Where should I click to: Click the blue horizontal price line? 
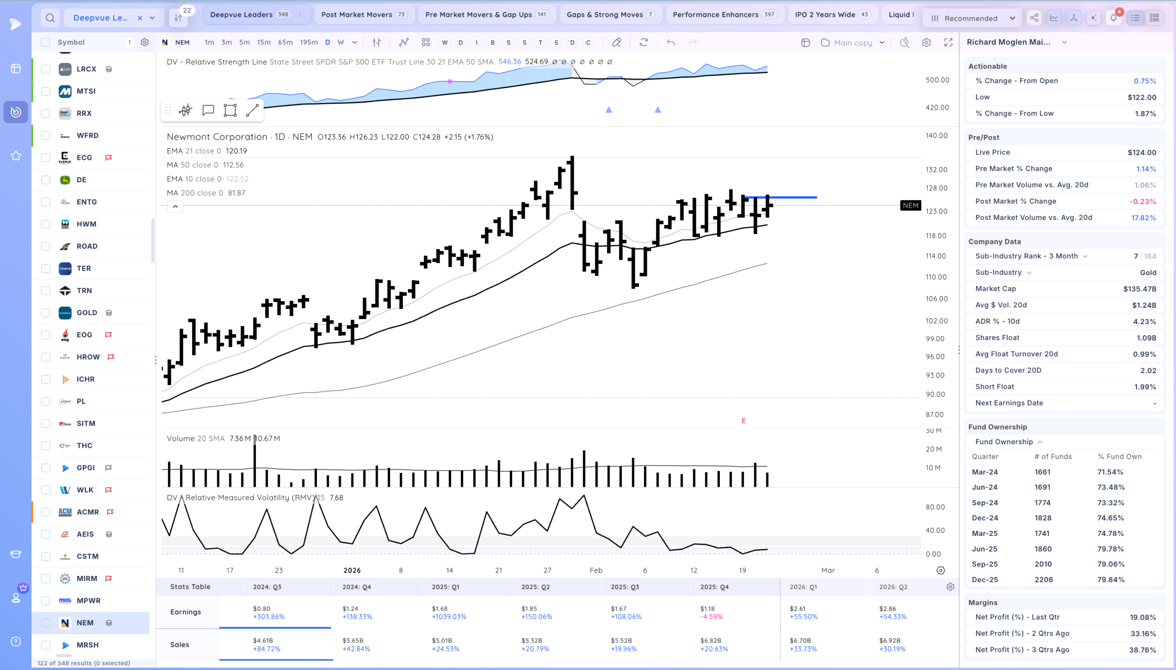(780, 197)
